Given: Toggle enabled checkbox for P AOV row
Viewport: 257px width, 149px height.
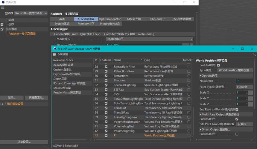Looking at the screenshot, I should pos(106,136).
